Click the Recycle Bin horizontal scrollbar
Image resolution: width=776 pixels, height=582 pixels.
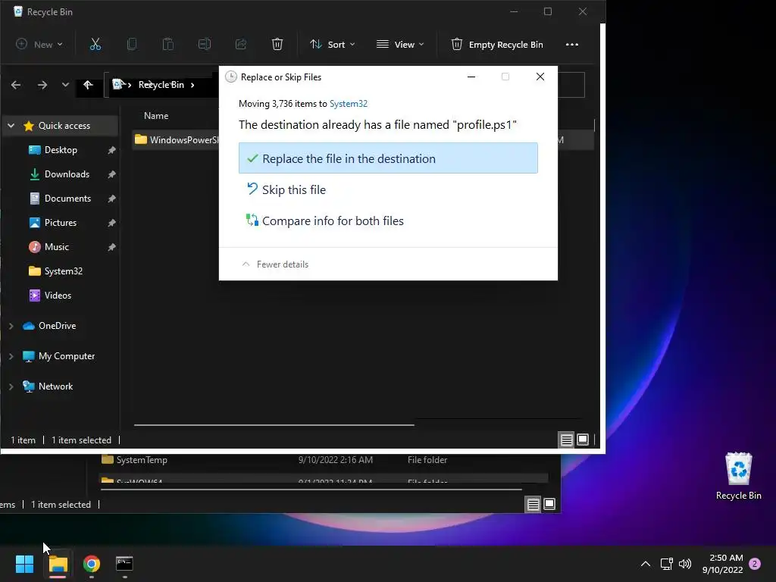tap(274, 424)
